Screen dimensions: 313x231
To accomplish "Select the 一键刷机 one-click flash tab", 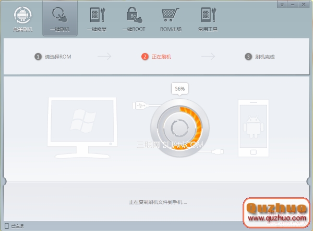I will coord(60,19).
